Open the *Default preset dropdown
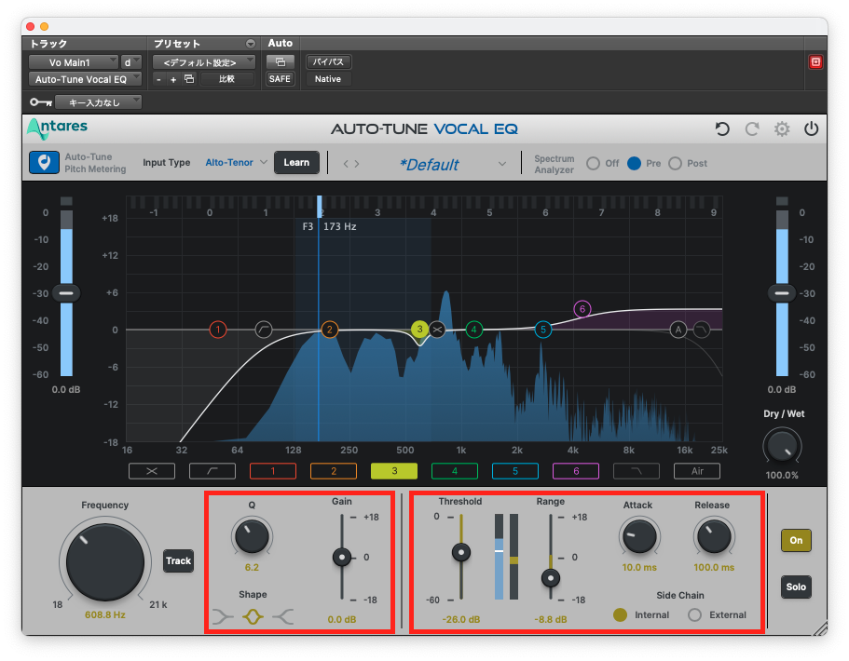 502,164
